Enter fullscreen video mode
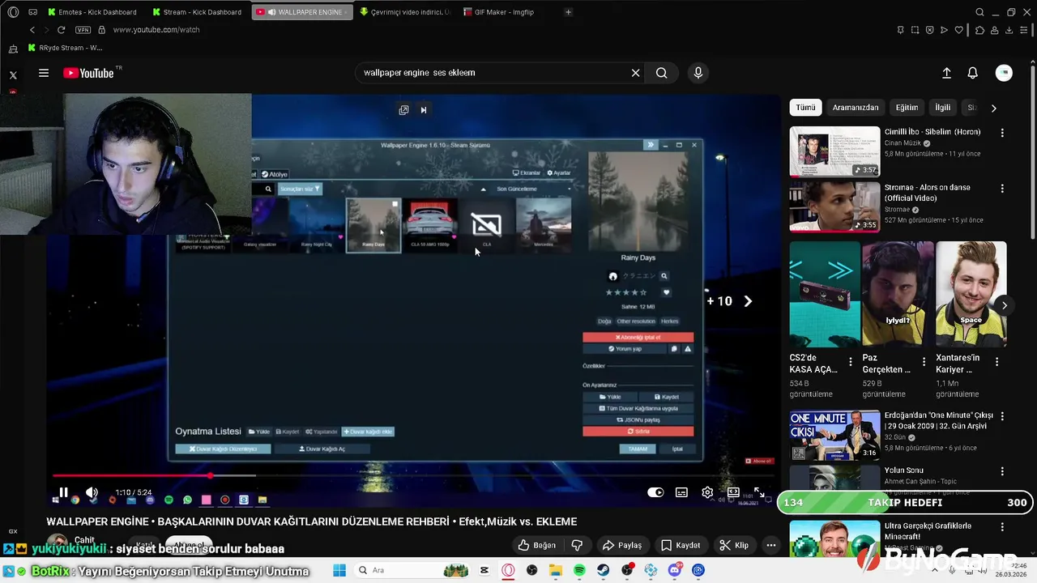The image size is (1037, 583). click(x=759, y=492)
